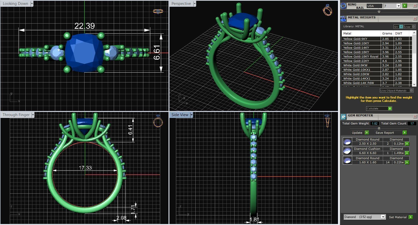
Task: Click Total Gem Count value 17
Action: click(x=412, y=123)
